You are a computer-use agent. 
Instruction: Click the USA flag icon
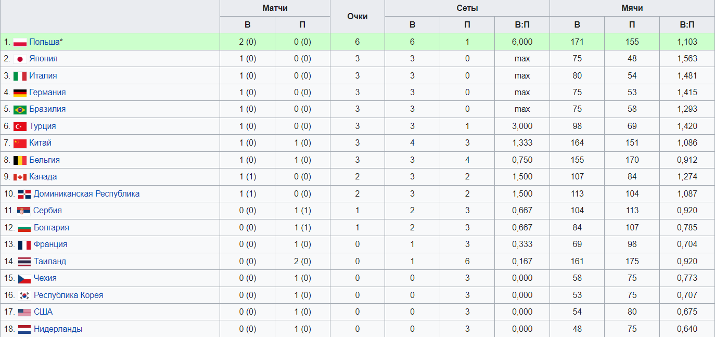click(x=24, y=313)
